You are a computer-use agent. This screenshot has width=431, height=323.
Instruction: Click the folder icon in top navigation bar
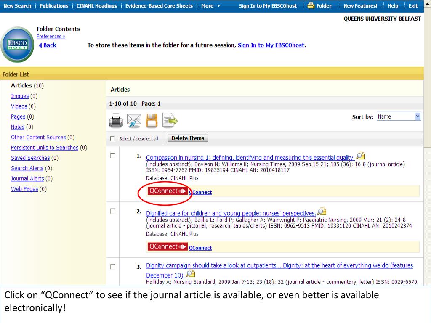[311, 5]
